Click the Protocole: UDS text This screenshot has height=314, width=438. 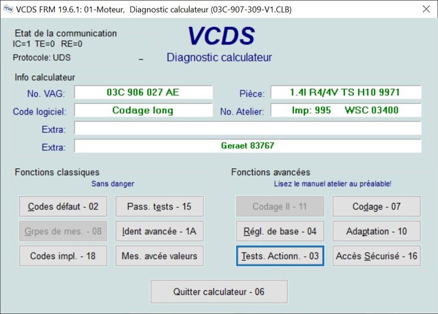[x=42, y=58]
